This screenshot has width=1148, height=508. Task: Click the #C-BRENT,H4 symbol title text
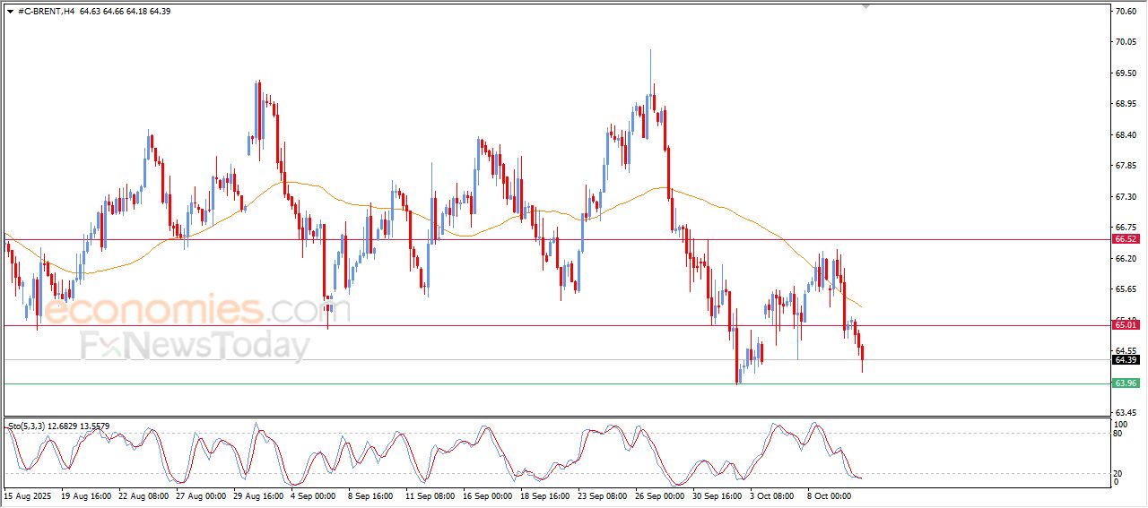(46, 12)
